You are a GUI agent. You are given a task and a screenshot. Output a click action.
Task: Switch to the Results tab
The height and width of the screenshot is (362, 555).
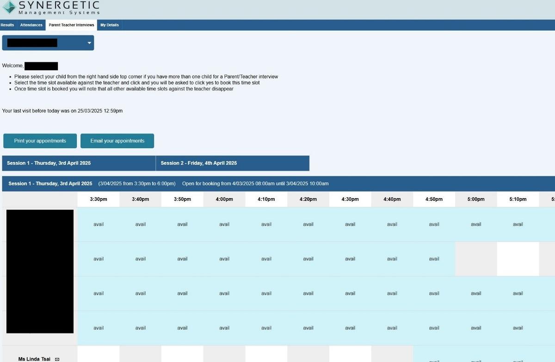pos(7,25)
